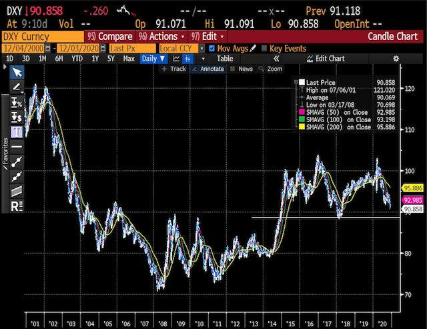Choose the percent change measurement tool
Screen dimensions: 427x329
point(16,102)
